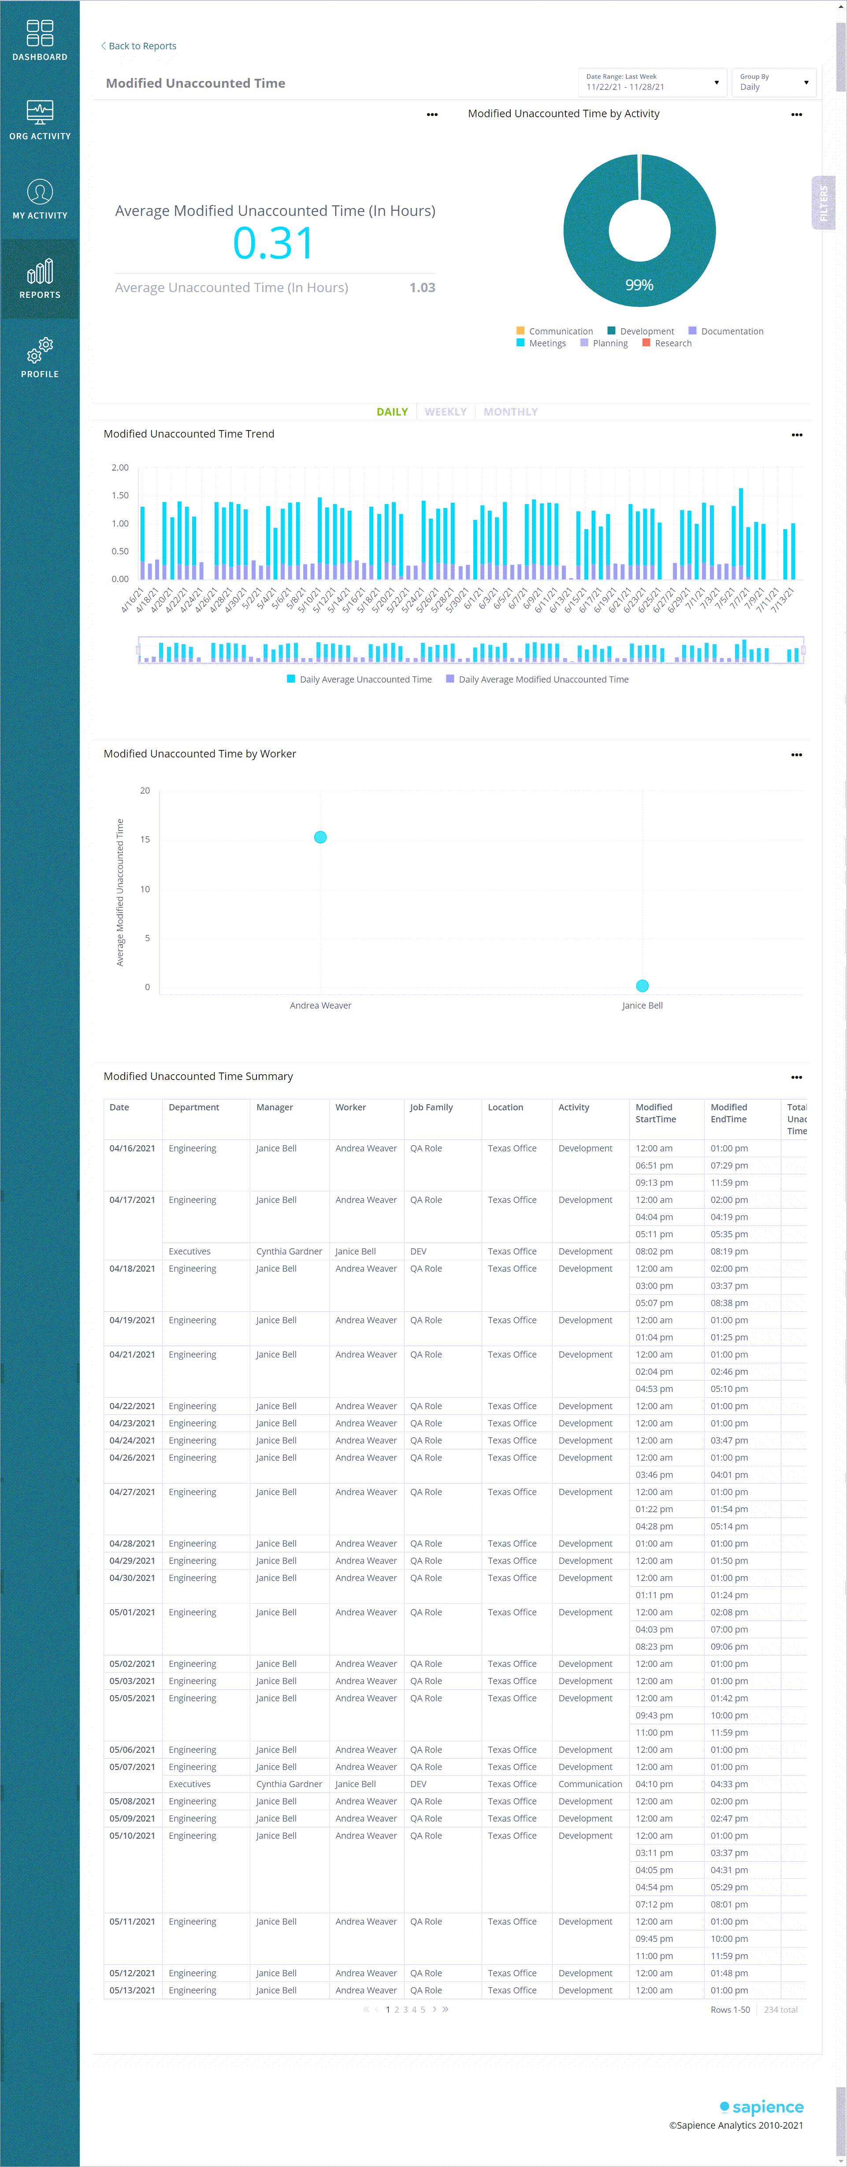847x2167 pixels.
Task: Go to table page 2
Action: (x=397, y=2010)
